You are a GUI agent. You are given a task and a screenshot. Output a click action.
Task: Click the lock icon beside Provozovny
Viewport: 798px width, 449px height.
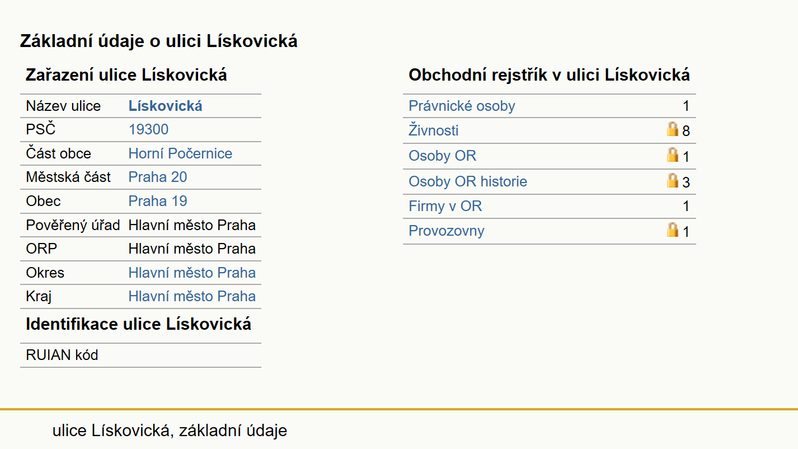(x=673, y=230)
